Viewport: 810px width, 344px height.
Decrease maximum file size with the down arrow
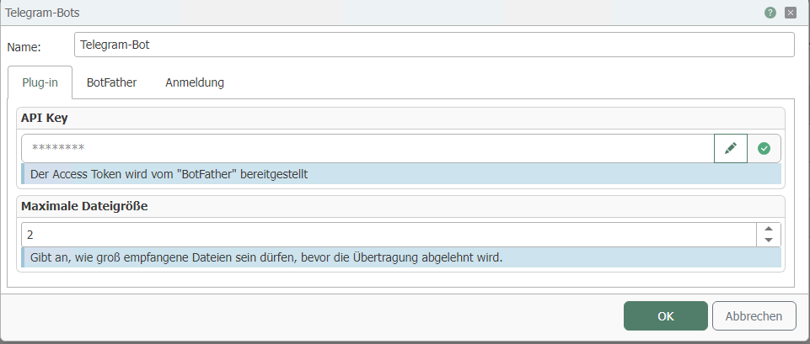(x=768, y=240)
